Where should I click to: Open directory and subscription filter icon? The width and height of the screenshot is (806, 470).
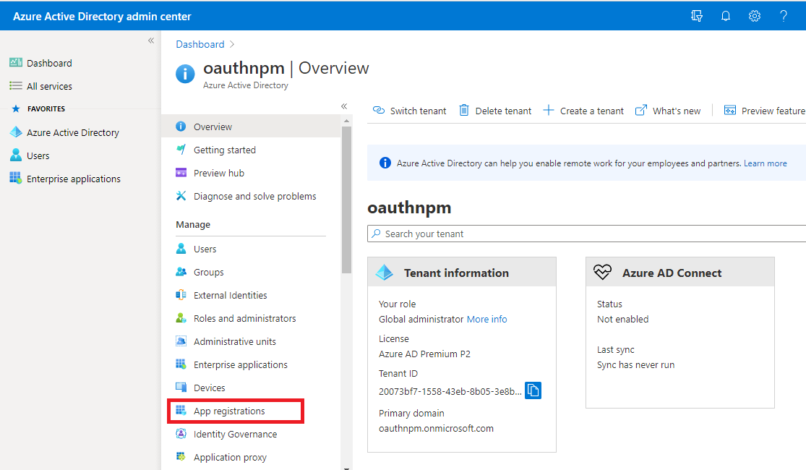[x=697, y=16]
